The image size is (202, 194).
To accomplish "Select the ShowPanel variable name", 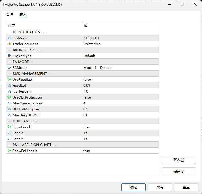I will pyautogui.click(x=21, y=127).
